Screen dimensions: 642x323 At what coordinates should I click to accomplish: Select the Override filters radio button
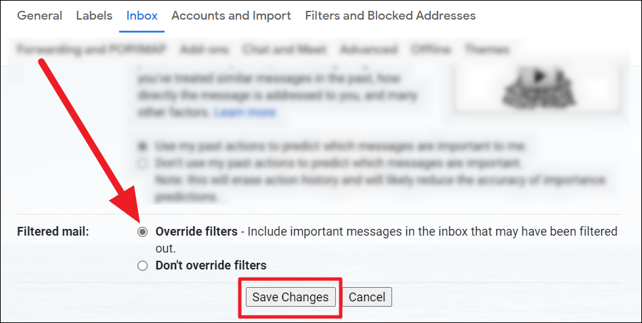(142, 232)
